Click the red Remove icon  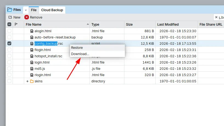pyautogui.click(x=27, y=17)
